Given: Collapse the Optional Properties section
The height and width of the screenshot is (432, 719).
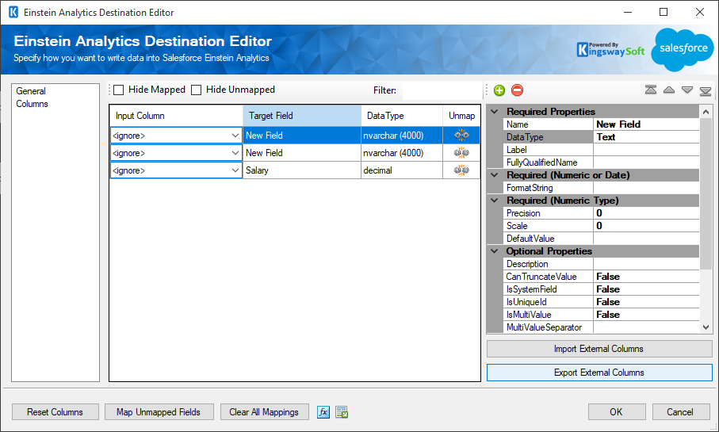Looking at the screenshot, I should tap(495, 250).
